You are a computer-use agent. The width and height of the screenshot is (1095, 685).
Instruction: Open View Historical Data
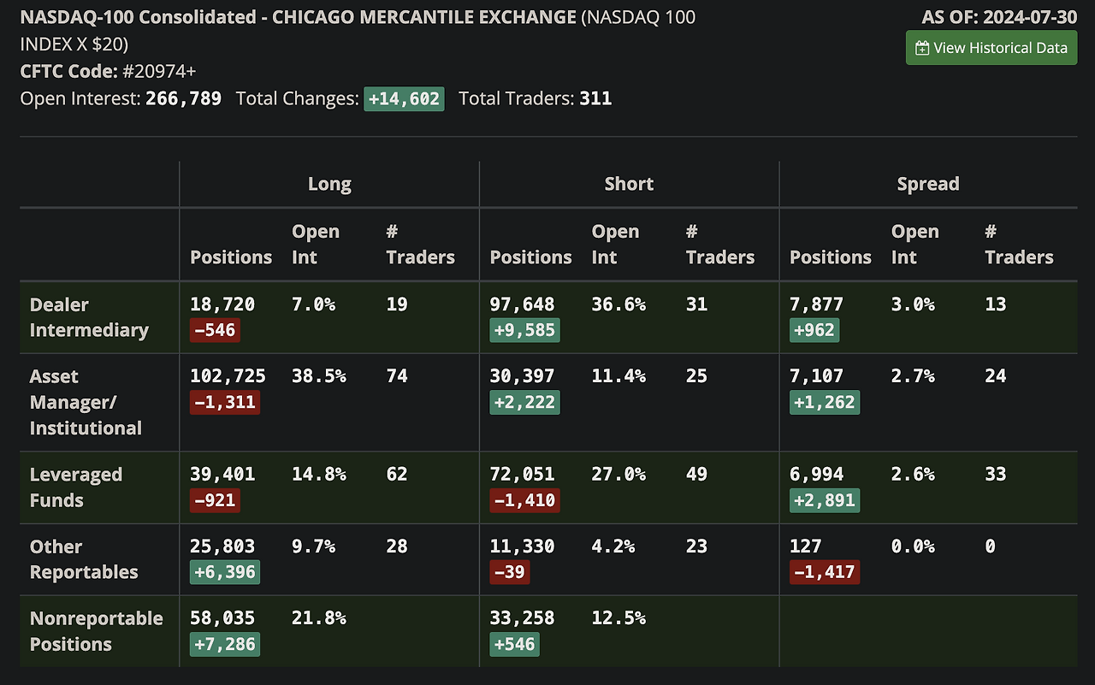point(991,48)
